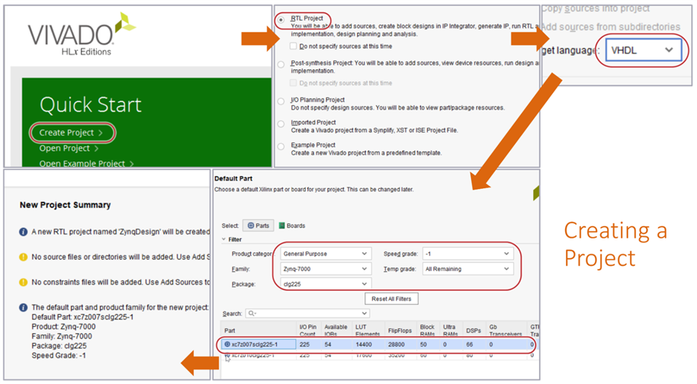The image size is (697, 384).
Task: Open Temp grade All Remaining dropdown
Action: 467,269
